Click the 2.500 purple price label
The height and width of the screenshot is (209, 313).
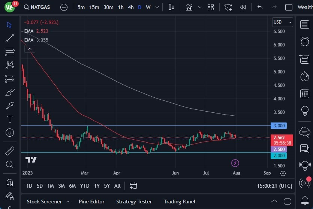point(279,149)
